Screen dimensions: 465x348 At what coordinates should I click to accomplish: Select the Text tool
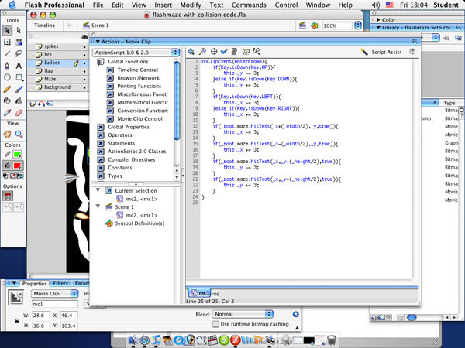[x=19, y=66]
